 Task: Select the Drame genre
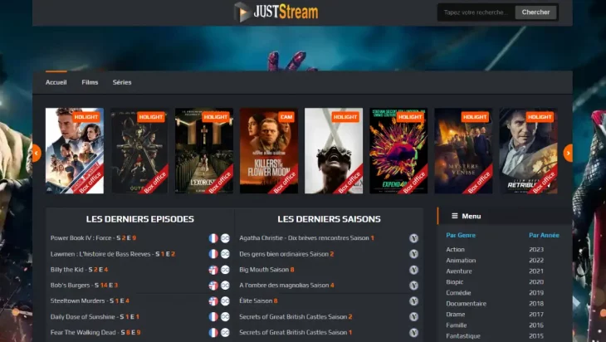tap(456, 315)
